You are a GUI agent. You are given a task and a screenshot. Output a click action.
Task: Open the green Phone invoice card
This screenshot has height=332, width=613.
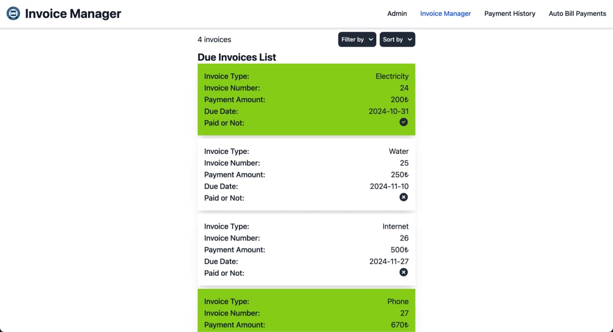click(306, 312)
